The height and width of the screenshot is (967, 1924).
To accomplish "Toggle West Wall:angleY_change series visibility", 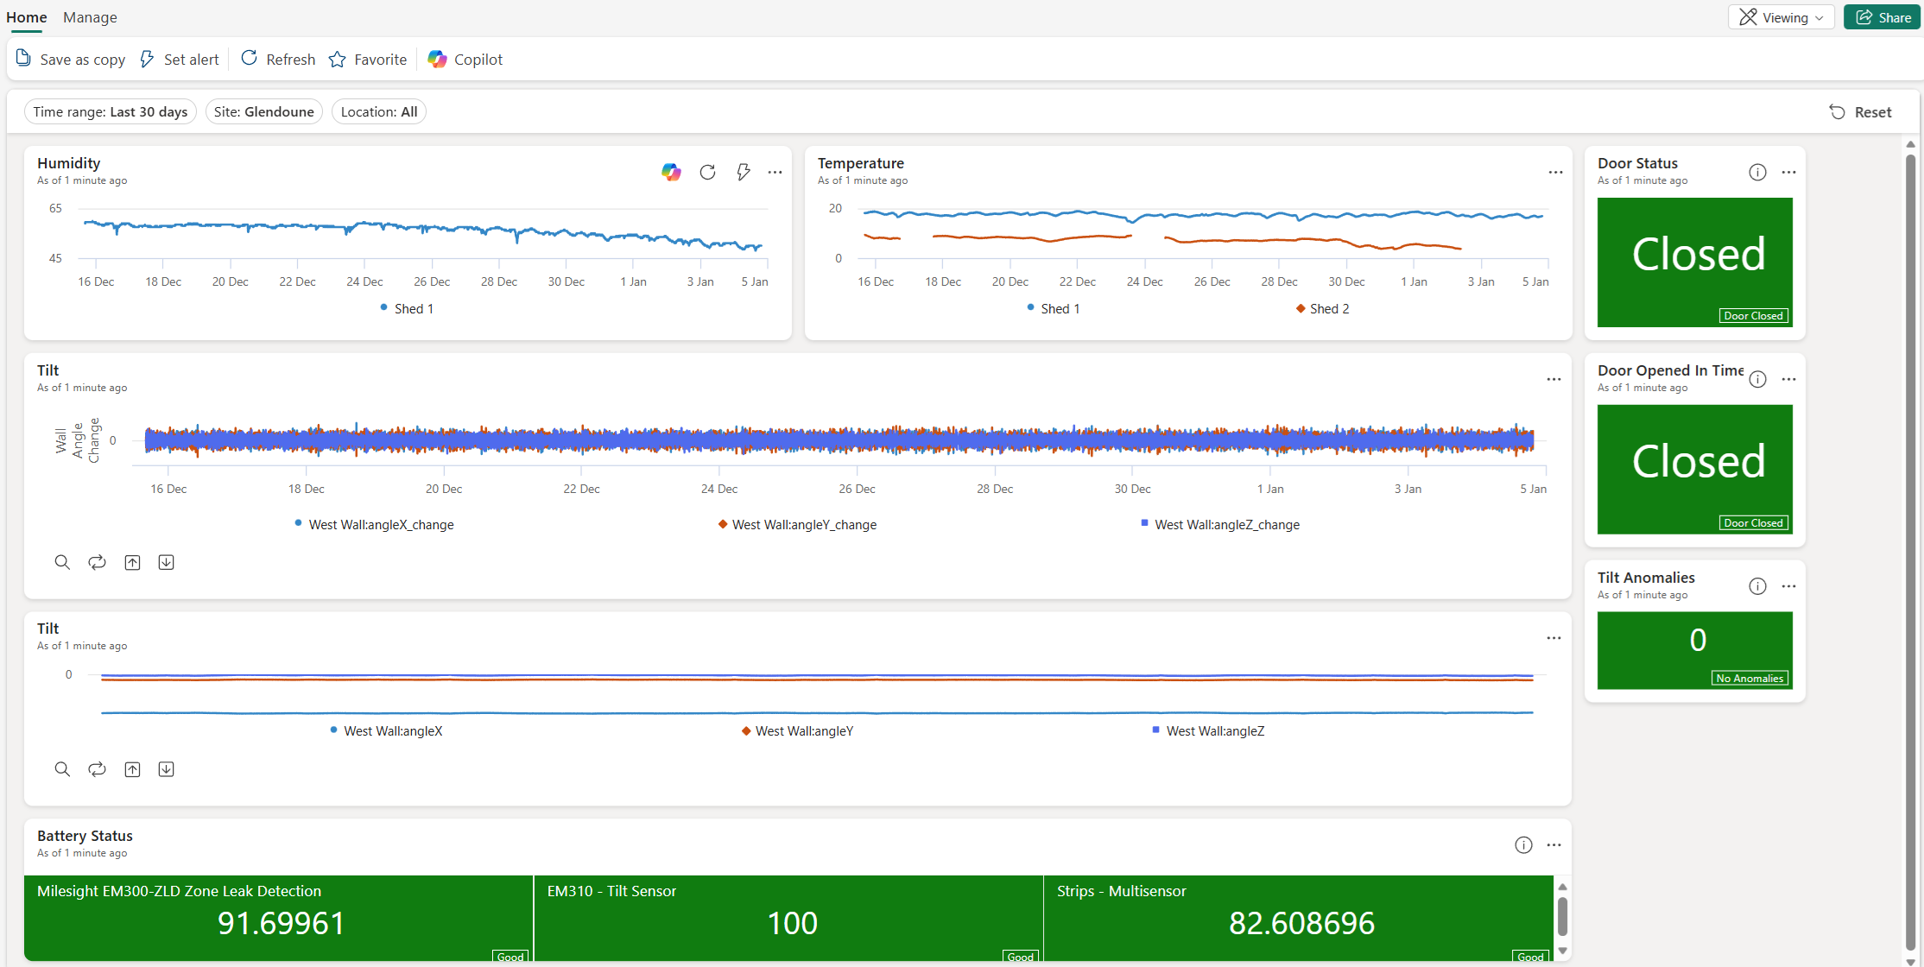I will coord(797,524).
